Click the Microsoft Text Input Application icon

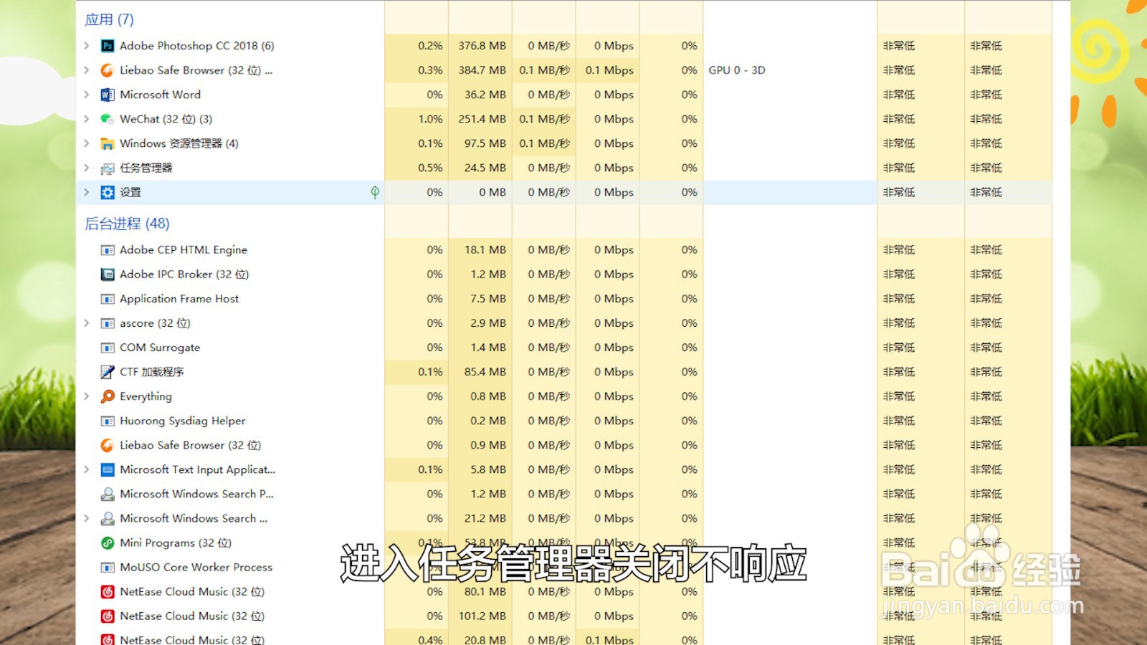(x=108, y=469)
